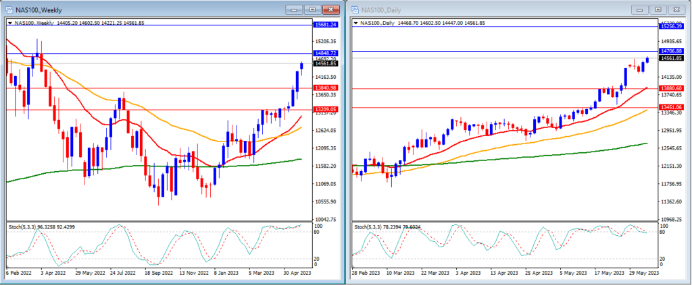Click the 5 Mar 2023 date on Weekly time axis
Image resolution: width=692 pixels, height=285 pixels.
(262, 273)
